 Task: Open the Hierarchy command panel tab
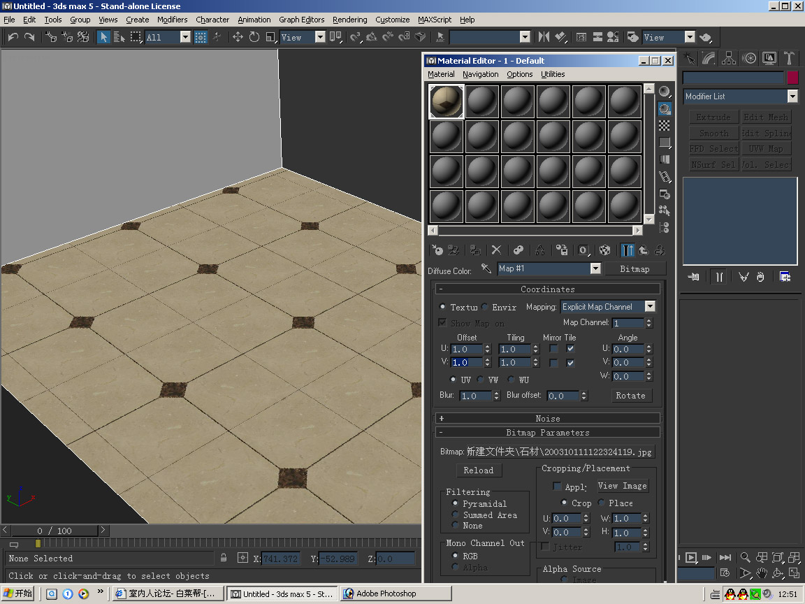(729, 58)
